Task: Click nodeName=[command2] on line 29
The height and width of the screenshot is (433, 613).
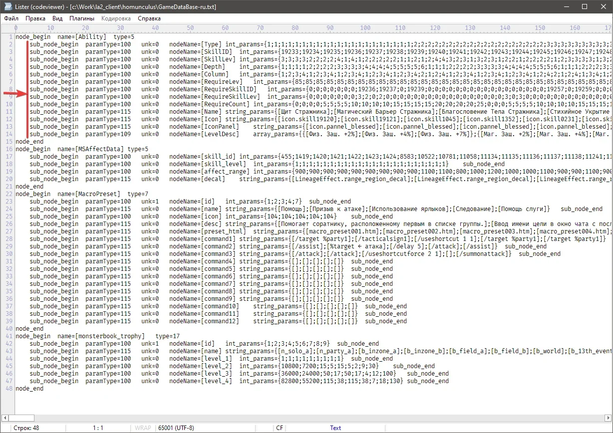Action: coord(203,246)
